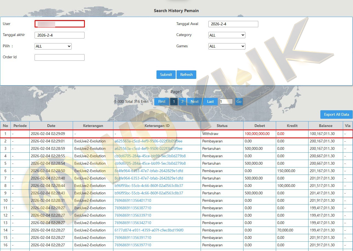This screenshot has height=251, width=353.
Task: Click the User input field
Action: (60, 24)
